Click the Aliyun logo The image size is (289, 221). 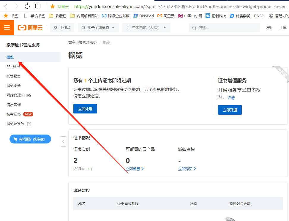tap(30, 28)
